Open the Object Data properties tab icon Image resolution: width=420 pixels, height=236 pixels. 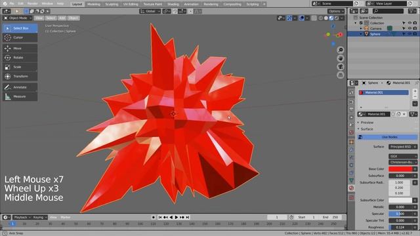pos(352,180)
